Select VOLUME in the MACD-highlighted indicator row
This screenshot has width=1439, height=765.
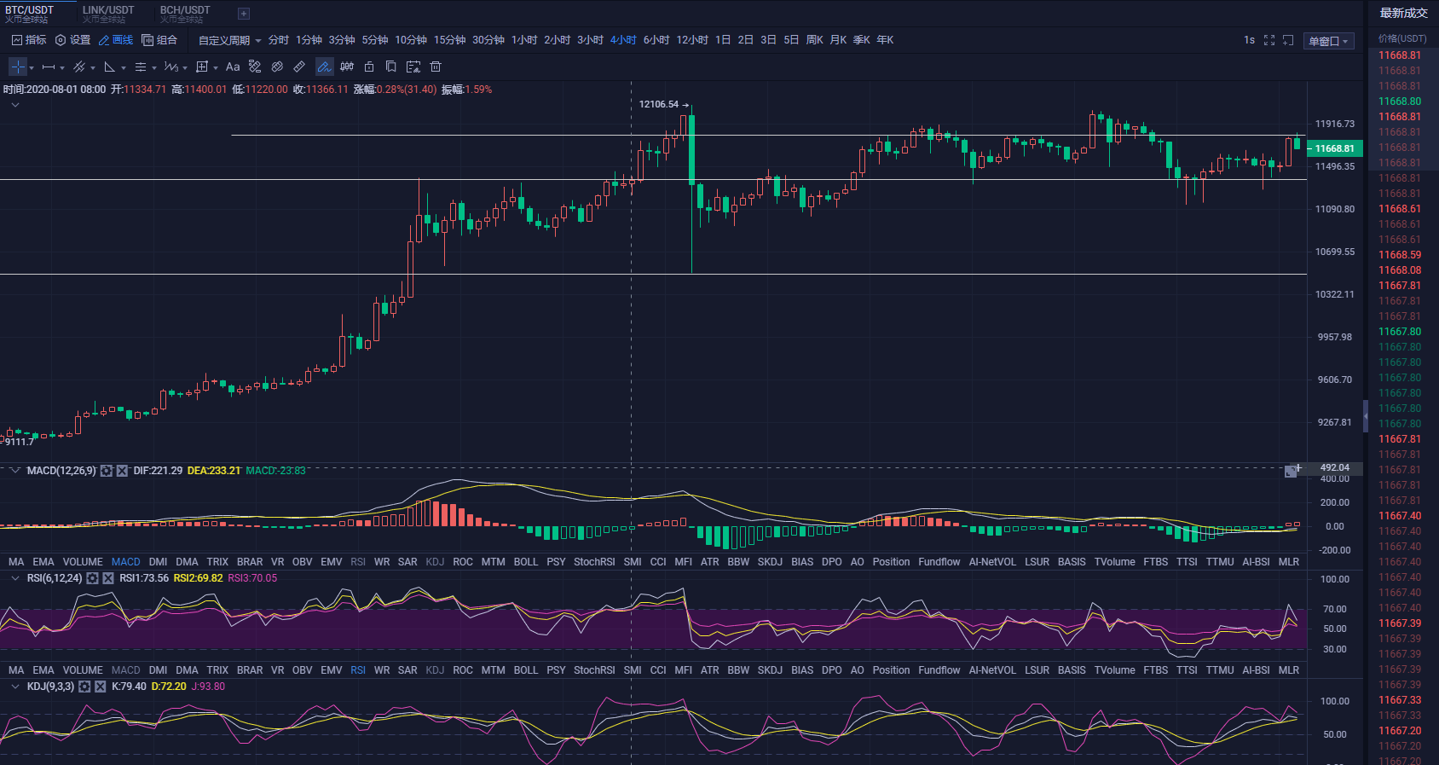tap(83, 562)
